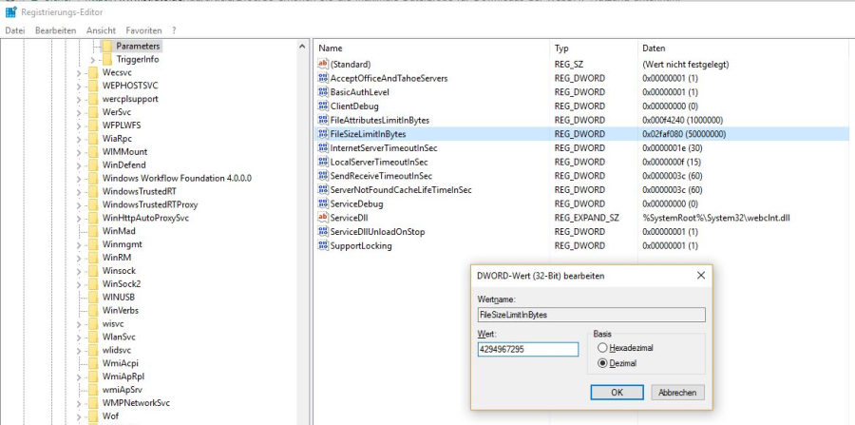Click the WerSvc folder icon
The image size is (855, 425).
(93, 112)
